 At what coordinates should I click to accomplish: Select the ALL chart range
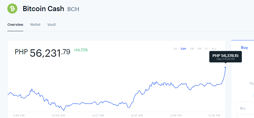pyautogui.click(x=214, y=49)
